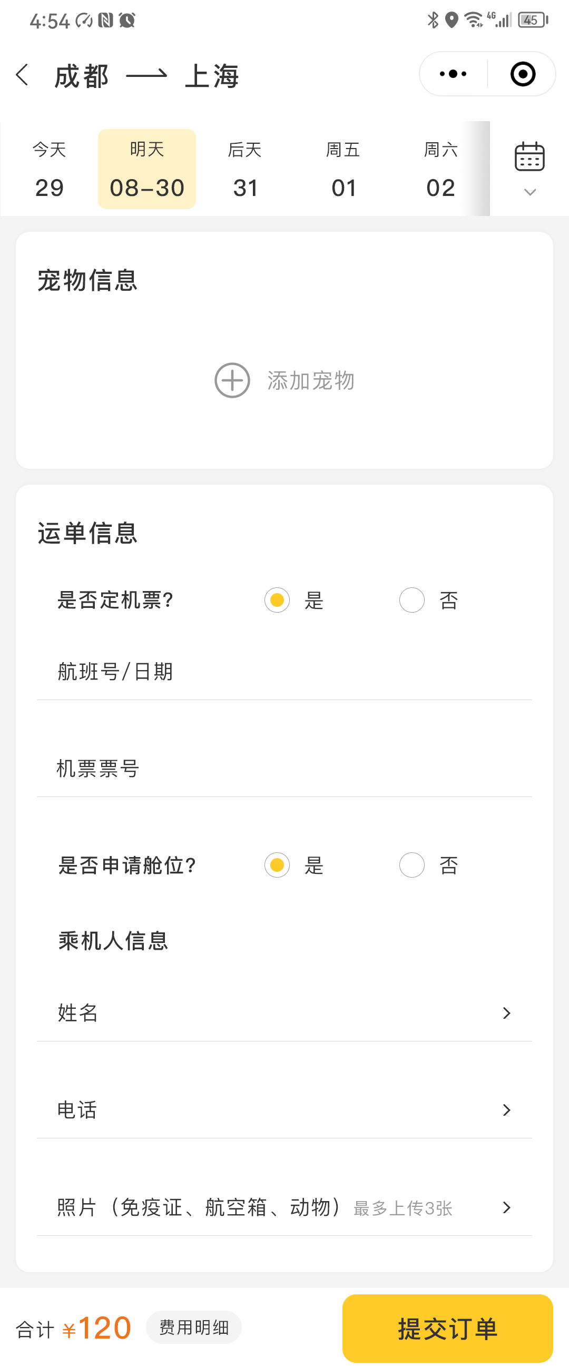569x1367 pixels.
Task: Select 否 for 是否定机票
Action: [412, 599]
